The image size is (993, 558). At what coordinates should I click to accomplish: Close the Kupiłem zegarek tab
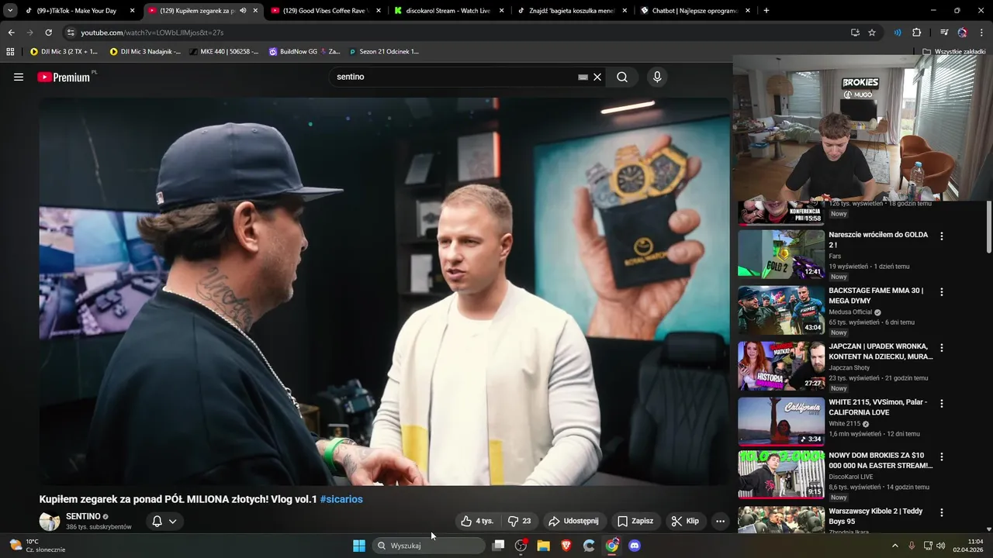(x=255, y=11)
